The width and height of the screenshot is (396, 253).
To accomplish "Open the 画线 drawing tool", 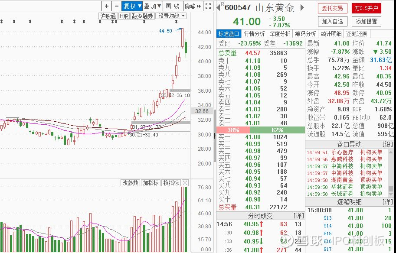I will click(173, 6).
